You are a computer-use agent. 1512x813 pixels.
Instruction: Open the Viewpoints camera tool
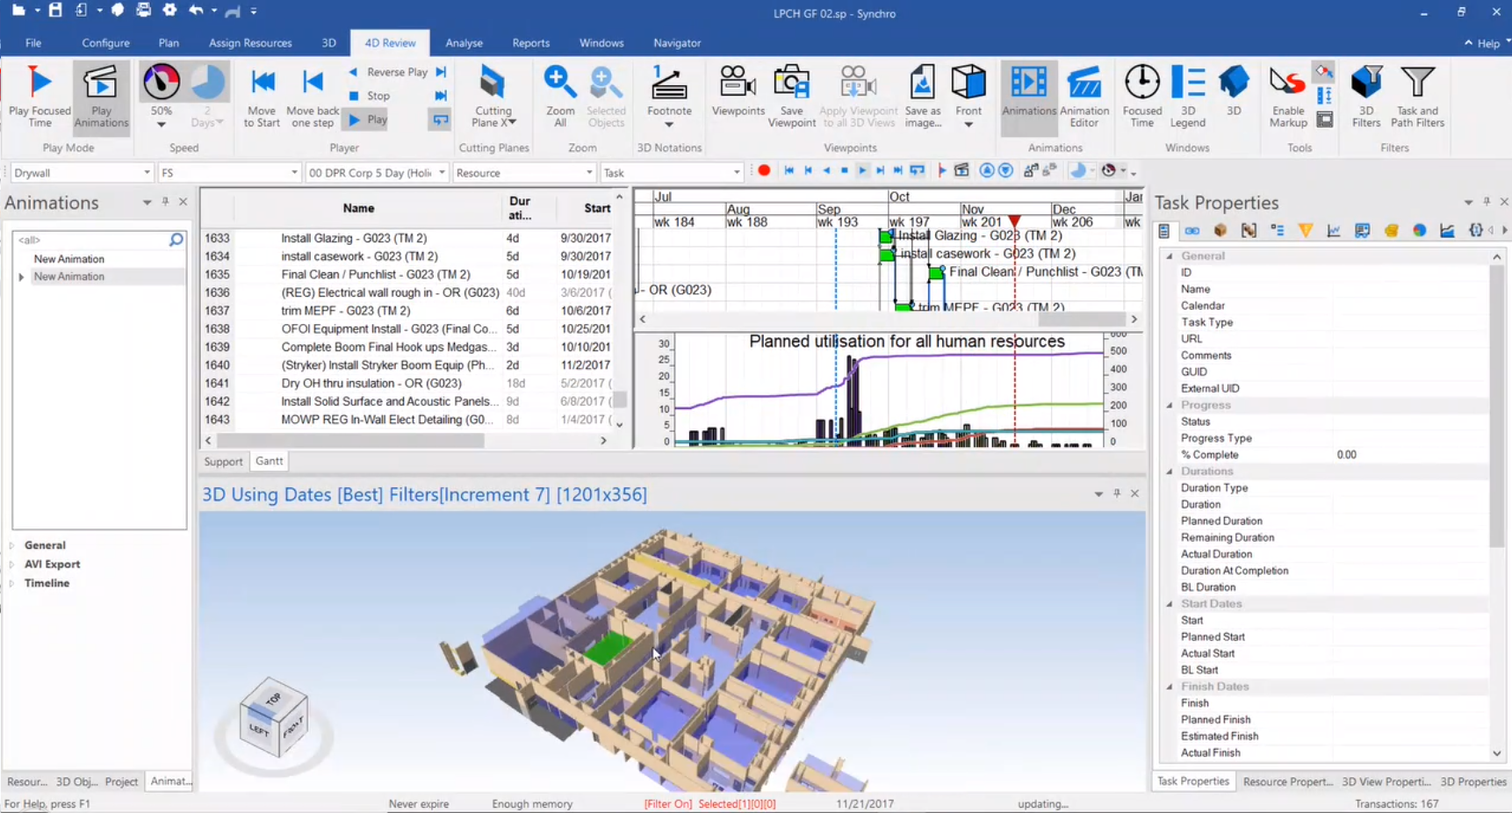(738, 91)
